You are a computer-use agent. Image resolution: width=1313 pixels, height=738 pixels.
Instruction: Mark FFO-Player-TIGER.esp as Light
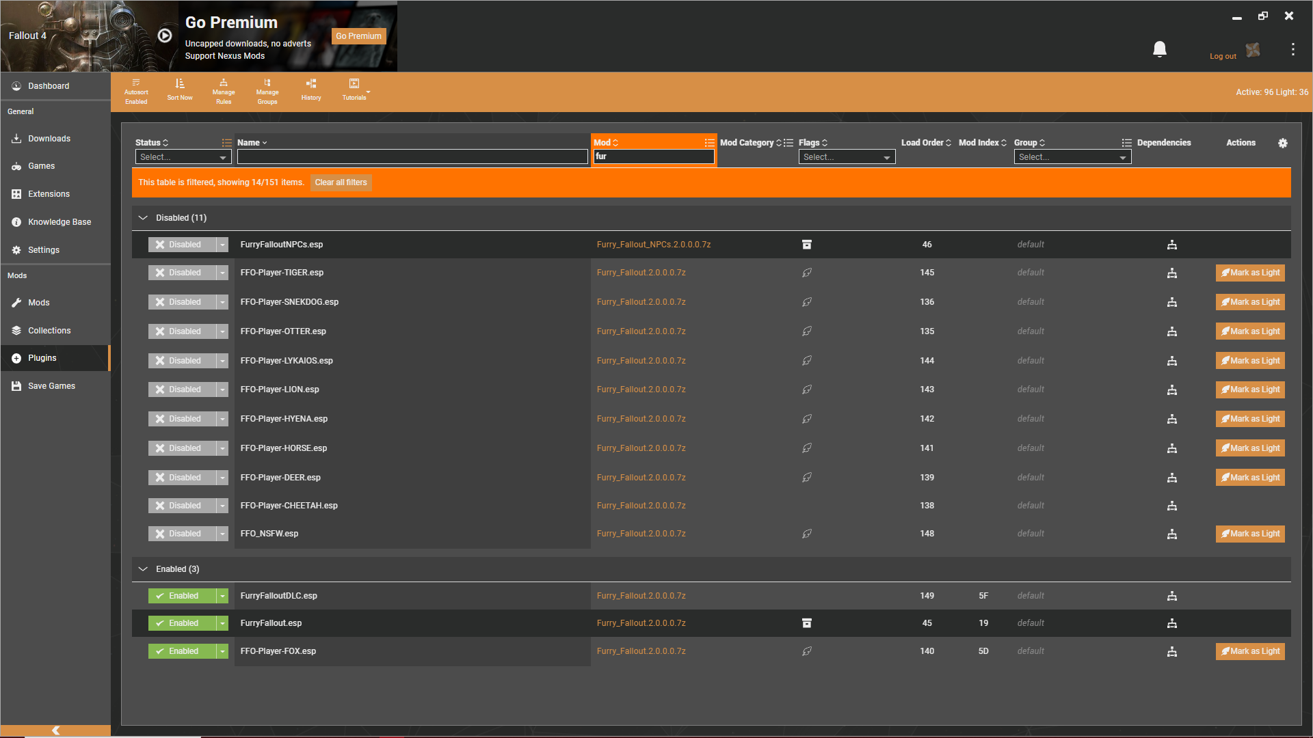point(1250,273)
